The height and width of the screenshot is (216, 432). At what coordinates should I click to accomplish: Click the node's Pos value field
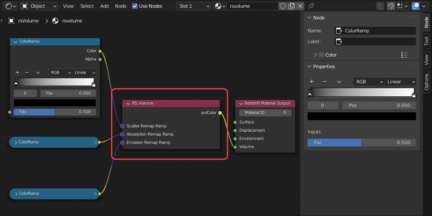(x=68, y=93)
